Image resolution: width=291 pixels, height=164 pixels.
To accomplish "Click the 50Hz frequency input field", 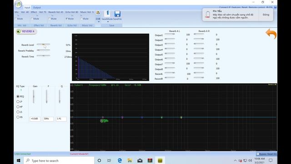I will pos(48,119).
